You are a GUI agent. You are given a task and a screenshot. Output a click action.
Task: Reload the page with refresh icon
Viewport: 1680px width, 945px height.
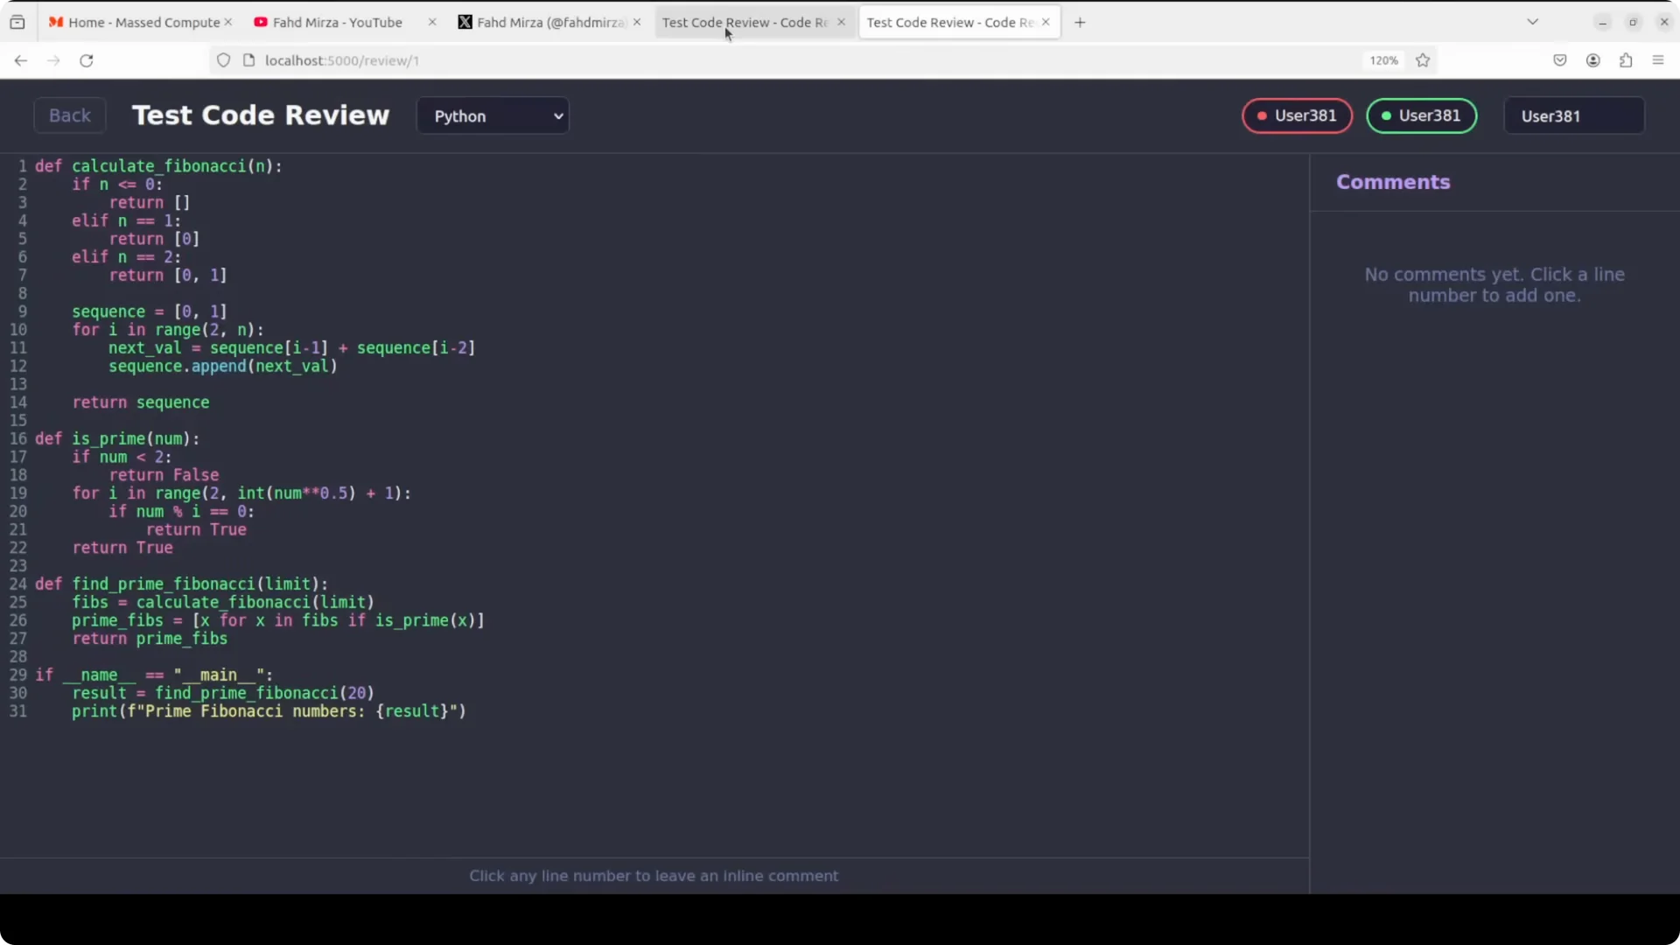[x=87, y=60]
